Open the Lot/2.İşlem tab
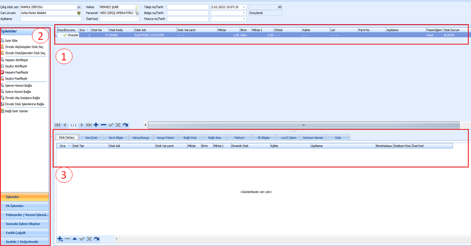This screenshot has width=471, height=246. [288, 138]
